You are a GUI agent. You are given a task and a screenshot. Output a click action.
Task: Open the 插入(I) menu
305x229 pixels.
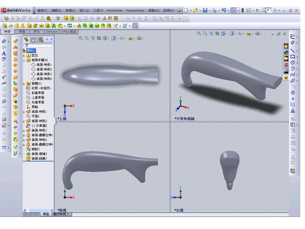pyautogui.click(x=84, y=10)
